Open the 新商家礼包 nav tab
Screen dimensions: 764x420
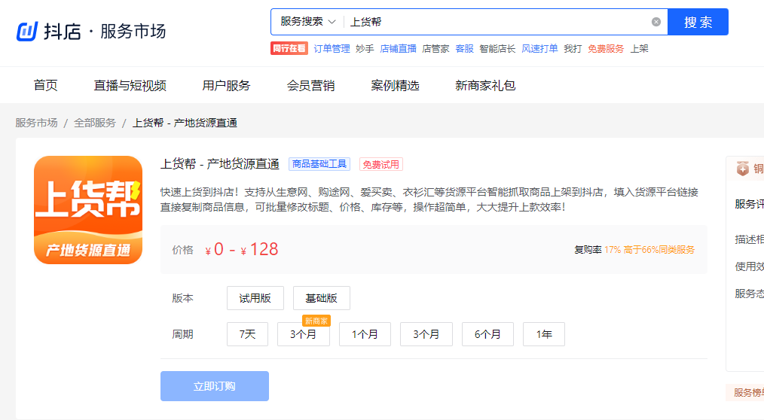[x=484, y=86]
